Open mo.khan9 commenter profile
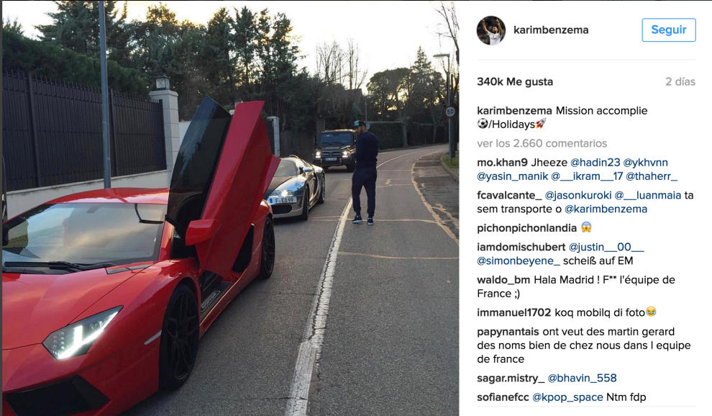The image size is (712, 416). [x=502, y=163]
